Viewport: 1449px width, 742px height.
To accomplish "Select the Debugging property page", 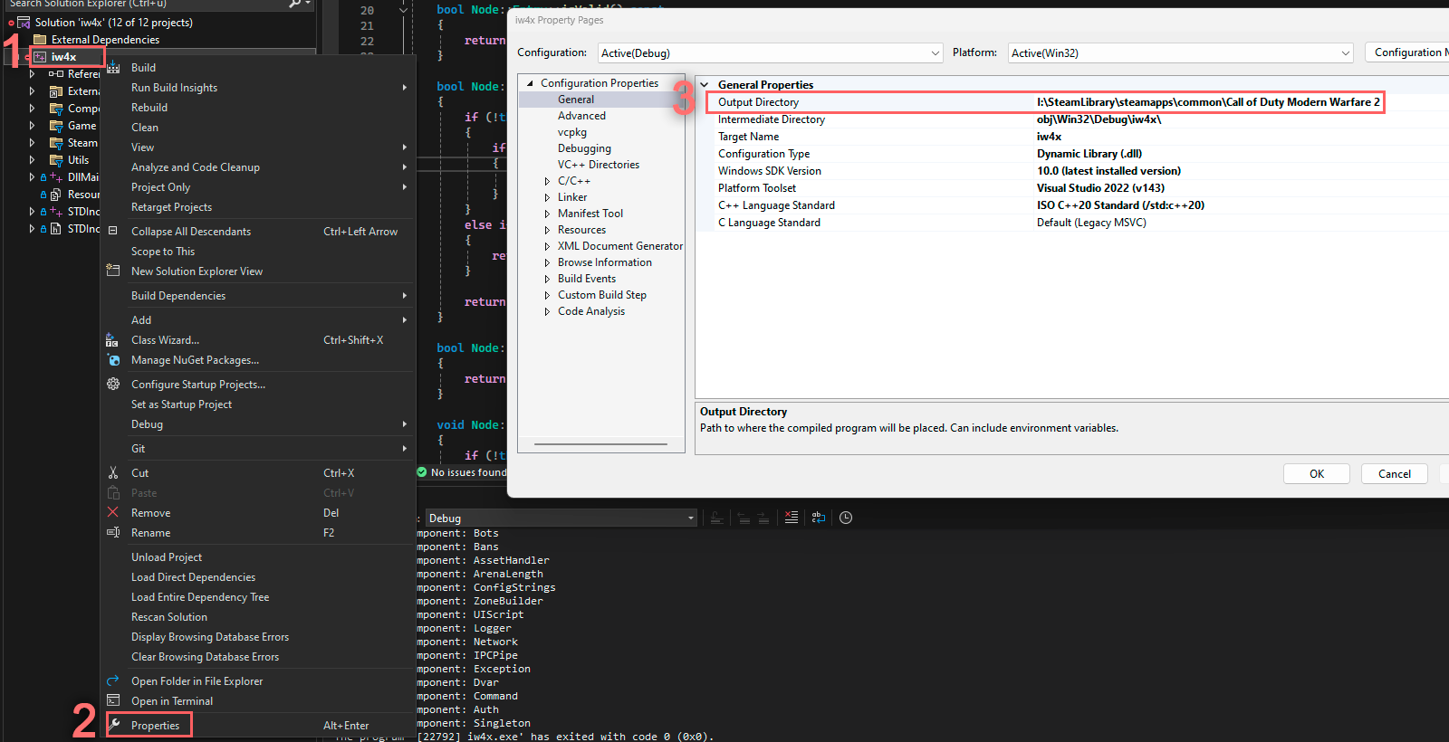I will pyautogui.click(x=584, y=148).
